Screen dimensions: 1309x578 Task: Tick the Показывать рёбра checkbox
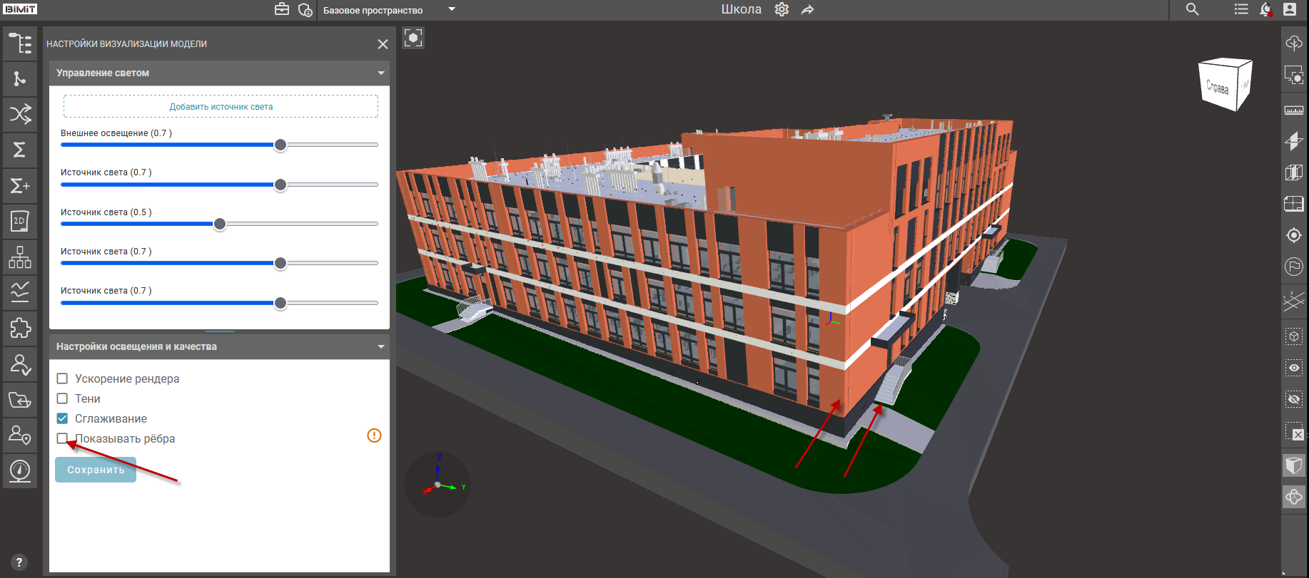(63, 438)
